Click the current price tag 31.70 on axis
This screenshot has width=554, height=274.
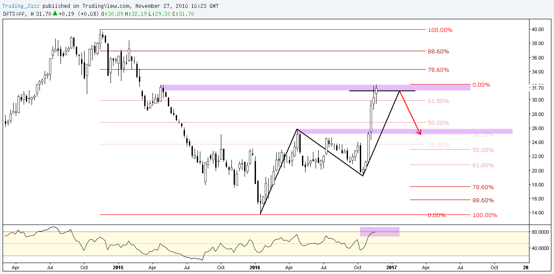(538, 88)
